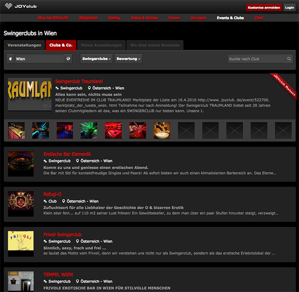This screenshot has height=292, width=299.
Task: Open the Bewertung sort dropdown
Action: tap(129, 59)
